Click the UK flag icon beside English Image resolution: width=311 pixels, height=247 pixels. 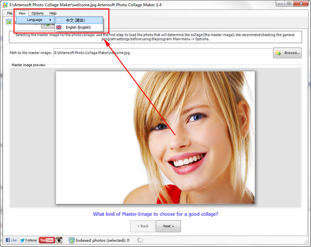pos(59,28)
